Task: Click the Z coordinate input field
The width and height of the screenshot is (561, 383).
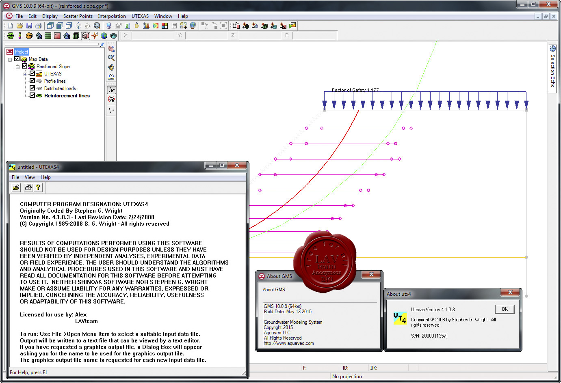Action: (260, 36)
